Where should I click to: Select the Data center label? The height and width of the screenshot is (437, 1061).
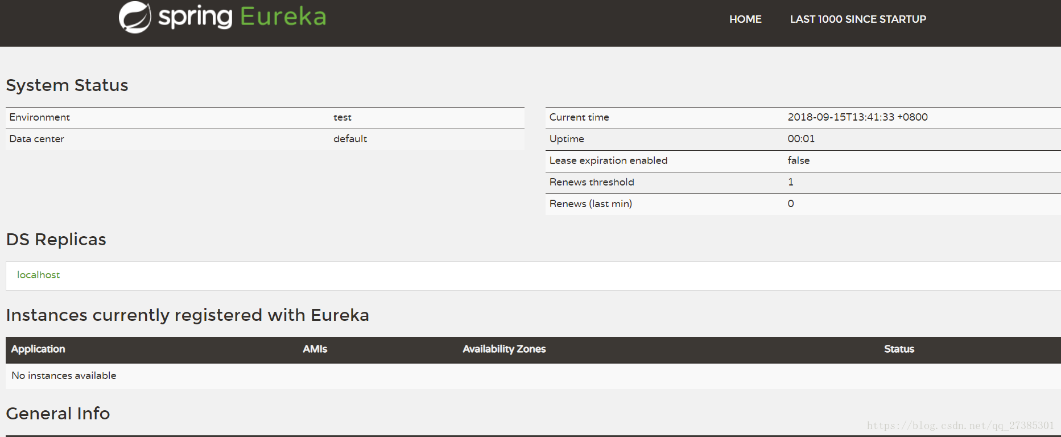pyautogui.click(x=37, y=139)
